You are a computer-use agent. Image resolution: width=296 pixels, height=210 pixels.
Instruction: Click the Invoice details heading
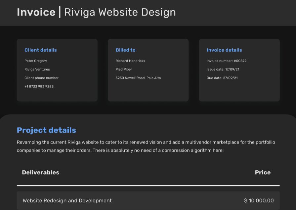[224, 50]
